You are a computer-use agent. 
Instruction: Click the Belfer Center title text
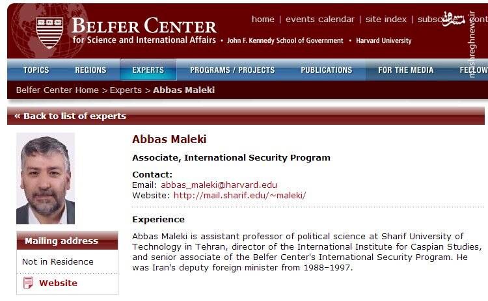[x=144, y=27]
